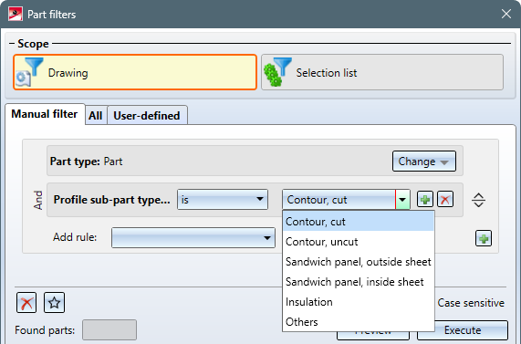Click the Found parts field
521x344 pixels.
coord(109,329)
